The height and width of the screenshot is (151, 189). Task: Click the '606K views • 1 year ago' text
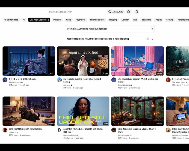coord(73,138)
